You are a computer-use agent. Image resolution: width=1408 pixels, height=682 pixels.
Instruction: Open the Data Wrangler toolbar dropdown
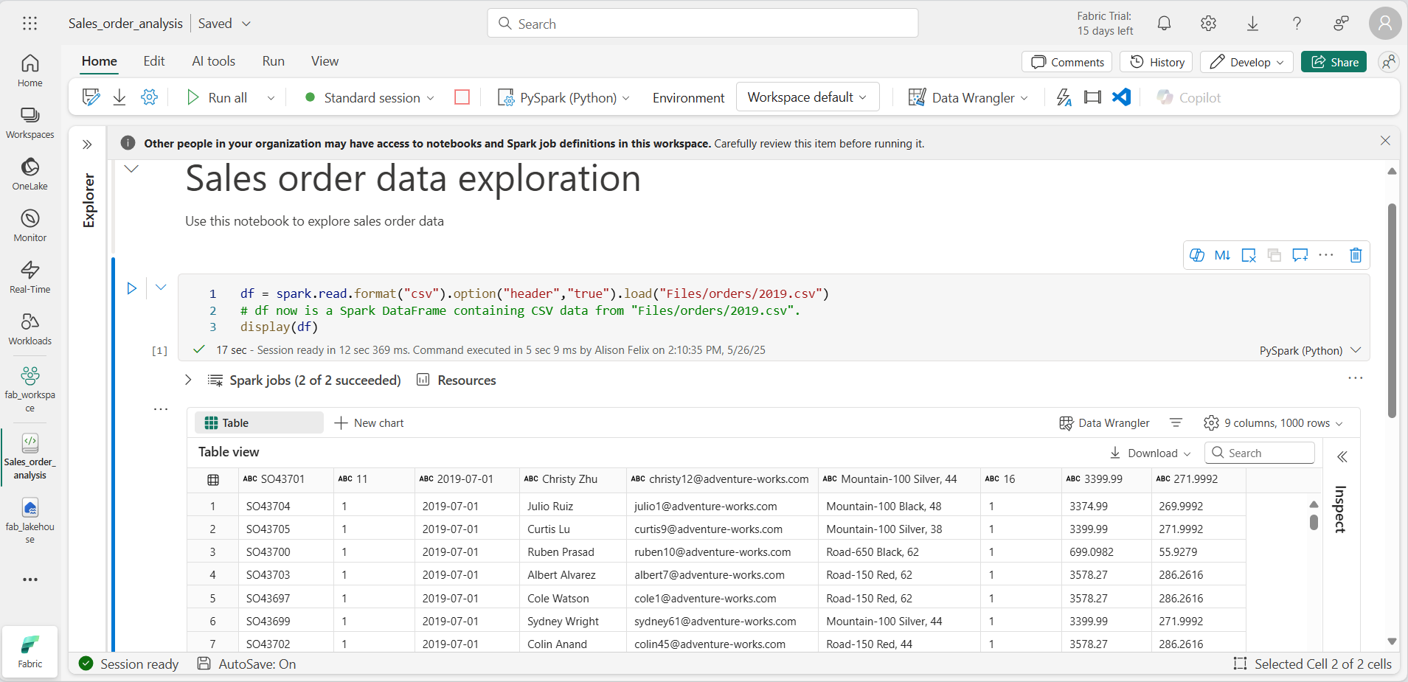(968, 97)
